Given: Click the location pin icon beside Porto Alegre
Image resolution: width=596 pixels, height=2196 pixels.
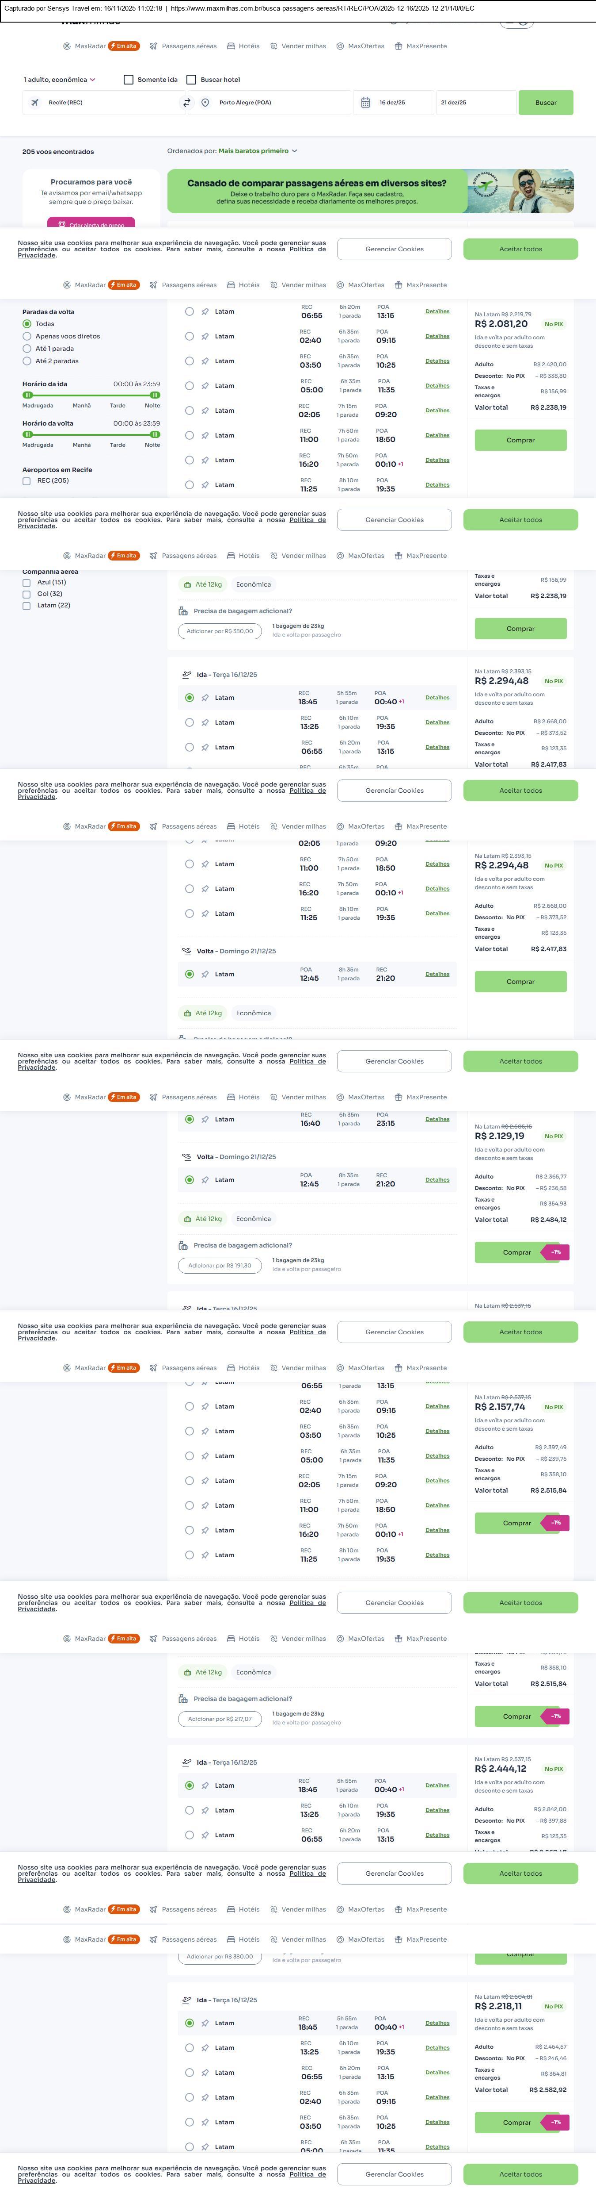Looking at the screenshot, I should 205,102.
